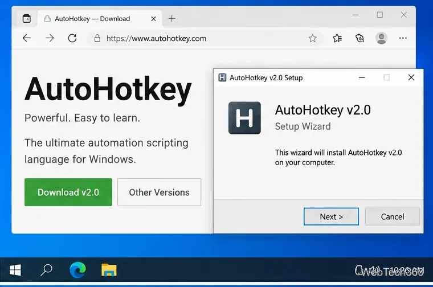The image size is (433, 287).
Task: Cancel the AutoHotkey setup
Action: (x=393, y=216)
